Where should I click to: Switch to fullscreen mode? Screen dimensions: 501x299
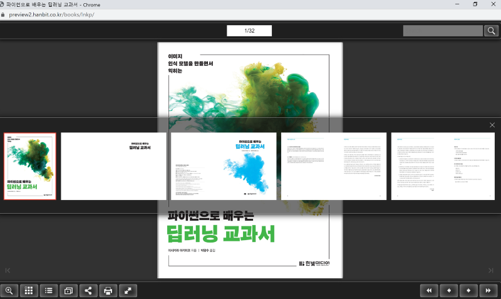click(128, 291)
